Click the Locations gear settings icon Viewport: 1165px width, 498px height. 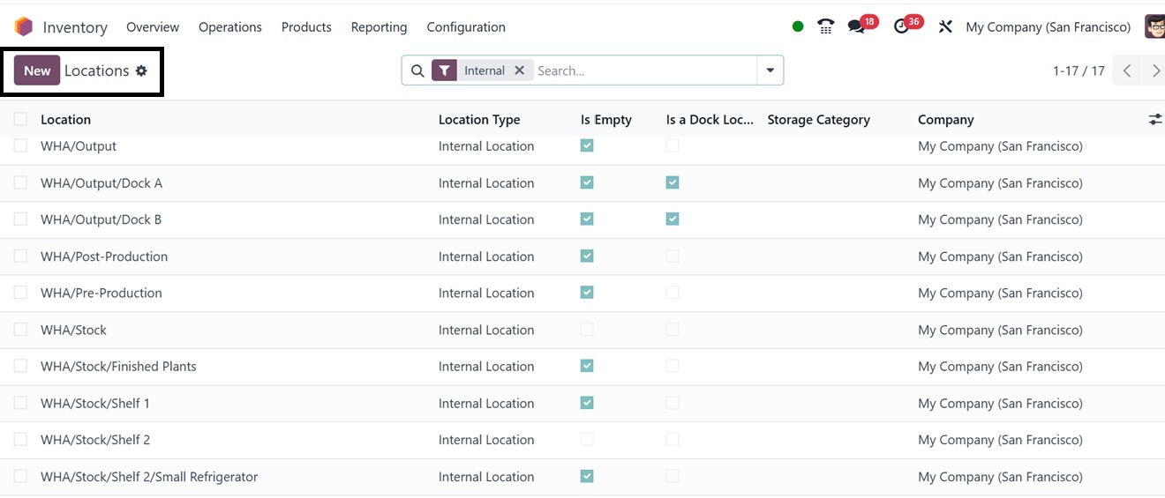(x=141, y=71)
